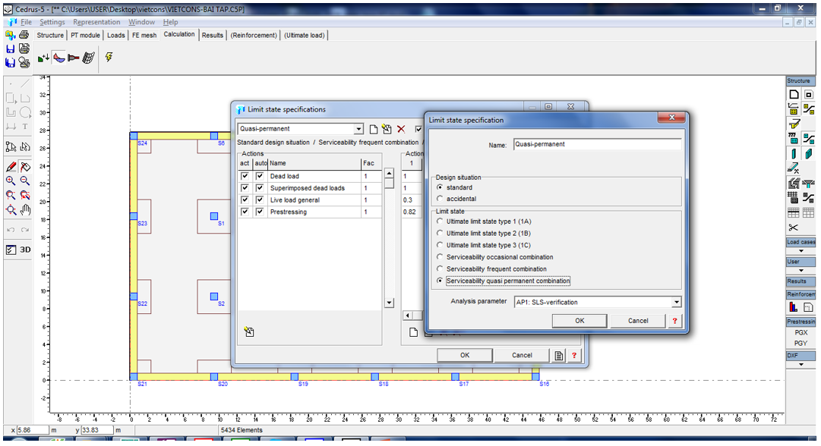Toggle the act checkbox for Dead load

(245, 176)
